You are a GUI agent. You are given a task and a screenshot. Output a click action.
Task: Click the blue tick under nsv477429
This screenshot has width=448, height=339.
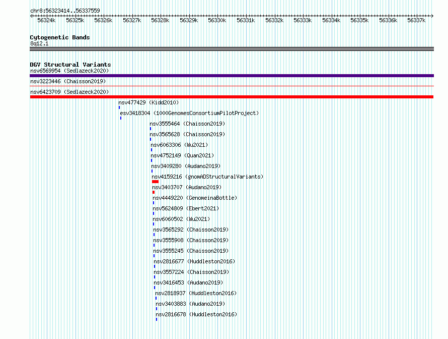pos(119,107)
